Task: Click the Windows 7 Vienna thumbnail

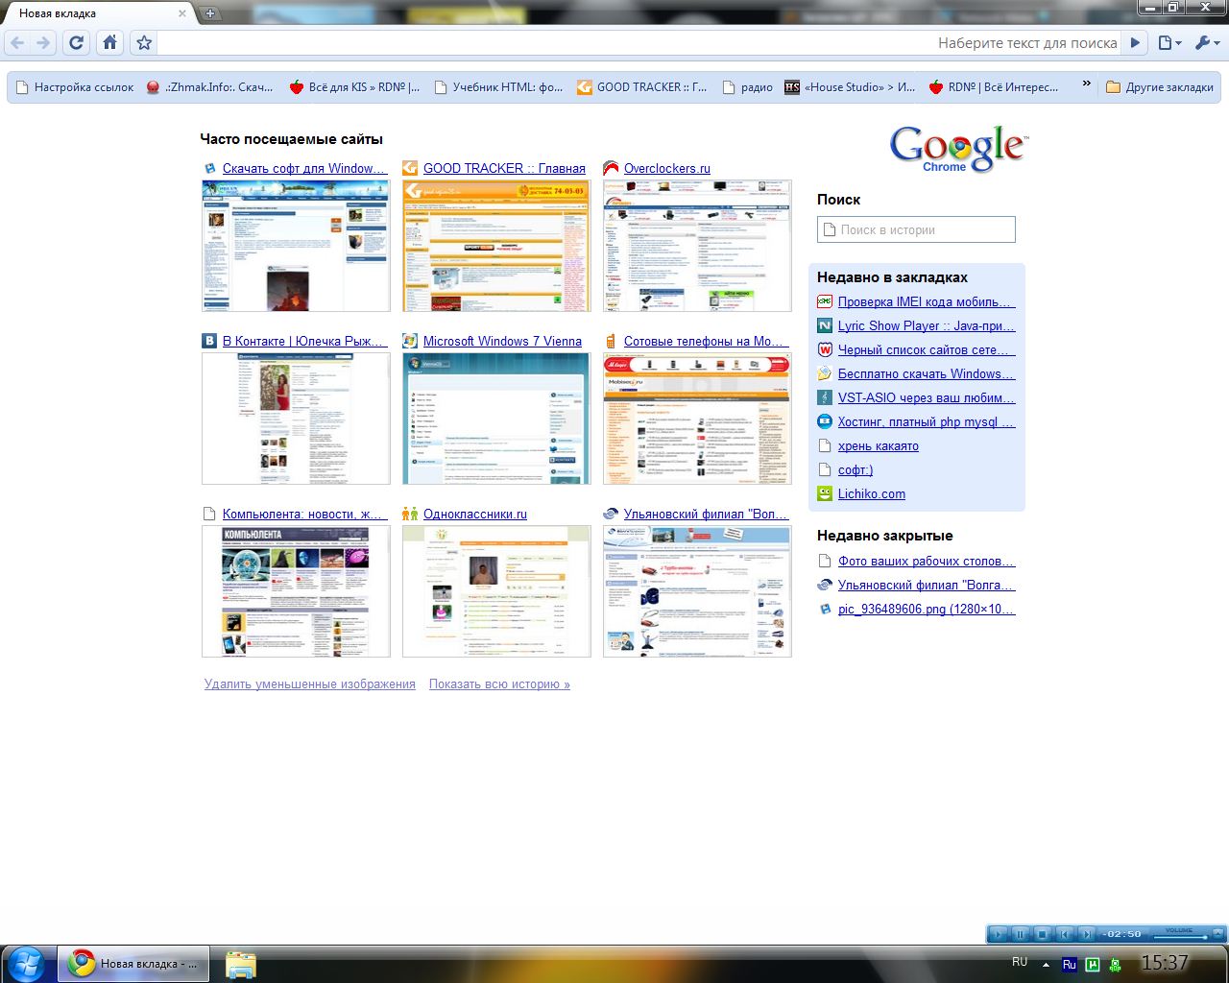Action: coord(496,419)
